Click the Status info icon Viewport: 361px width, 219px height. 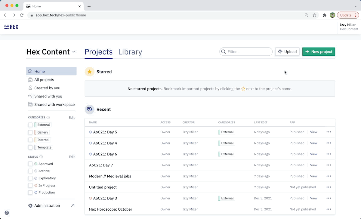(x=41, y=157)
